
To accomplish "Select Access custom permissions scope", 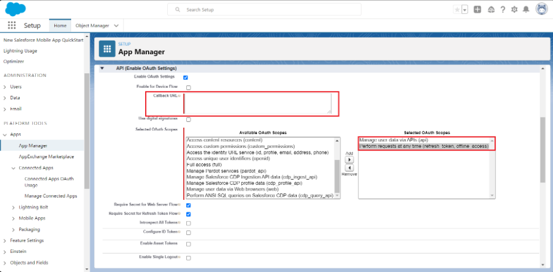I will 240,146.
